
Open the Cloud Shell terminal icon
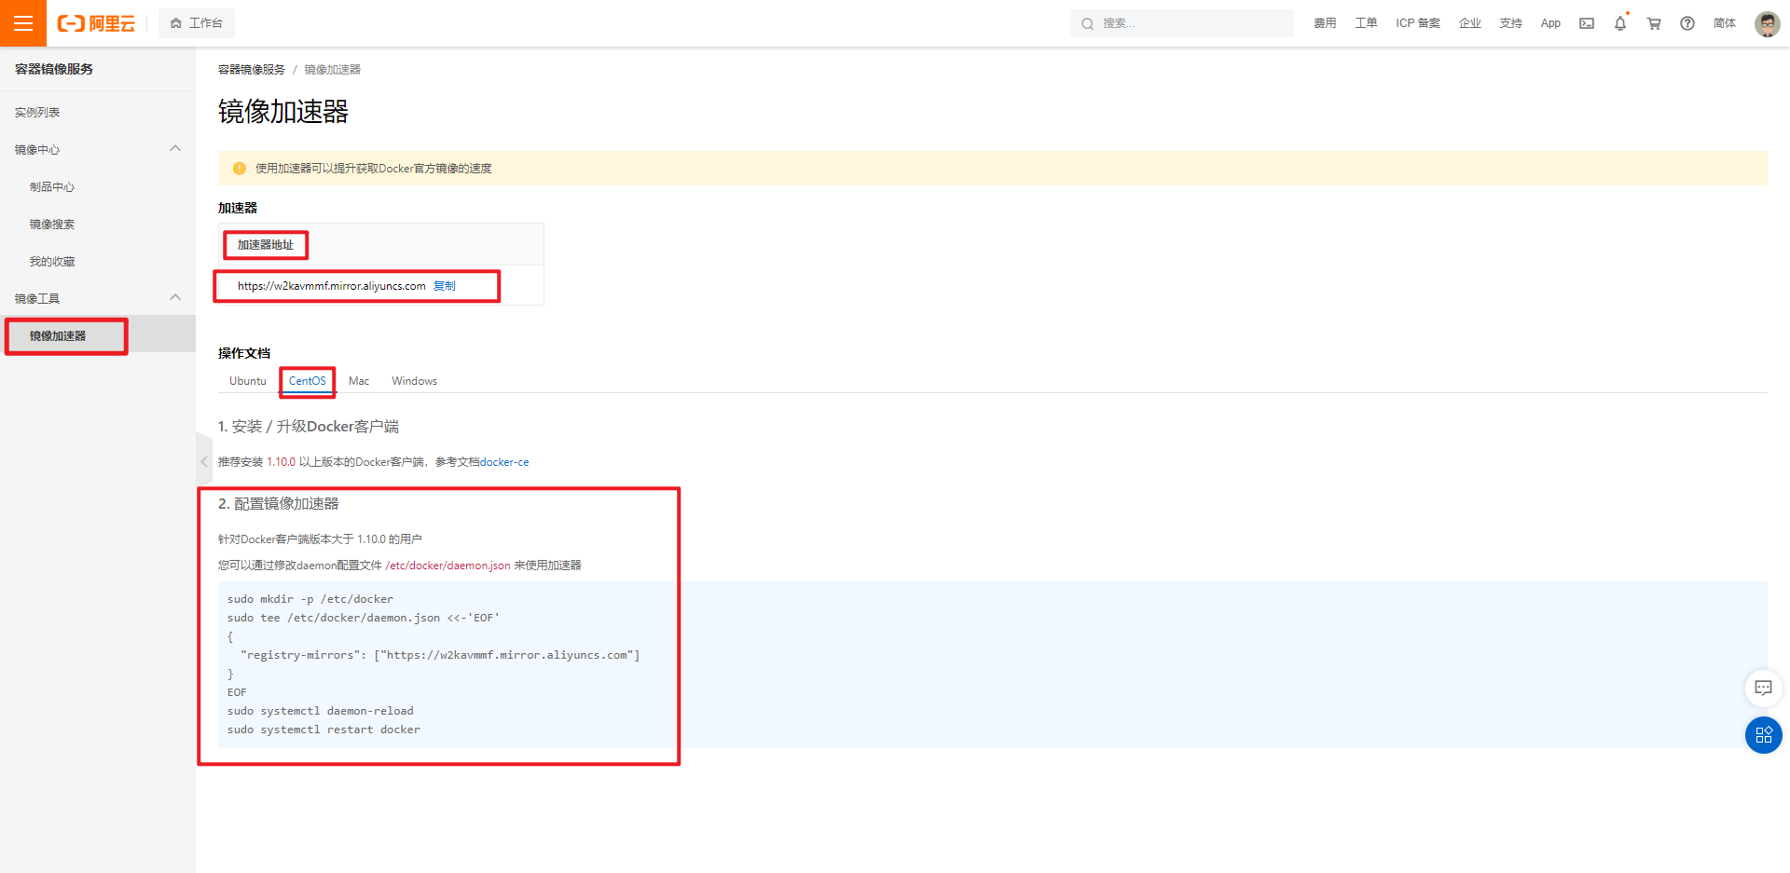(x=1587, y=23)
